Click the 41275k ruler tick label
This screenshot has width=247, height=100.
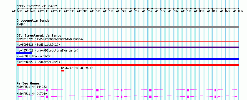pos(134,11)
